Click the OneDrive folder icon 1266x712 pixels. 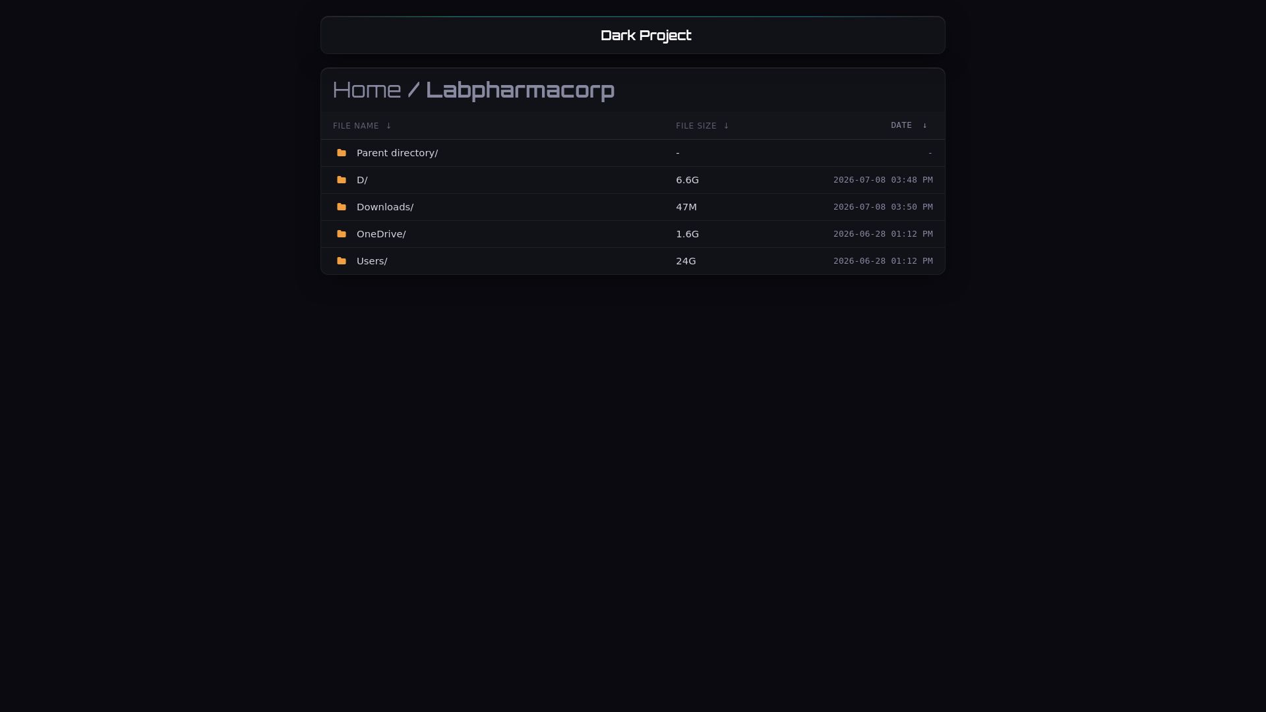click(x=342, y=234)
